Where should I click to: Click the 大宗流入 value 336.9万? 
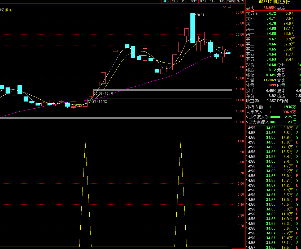pyautogui.click(x=289, y=112)
